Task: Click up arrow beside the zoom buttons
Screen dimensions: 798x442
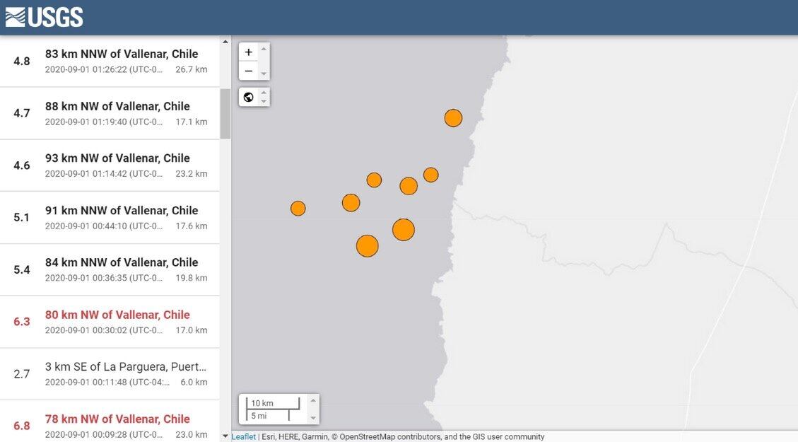Action: 264,49
